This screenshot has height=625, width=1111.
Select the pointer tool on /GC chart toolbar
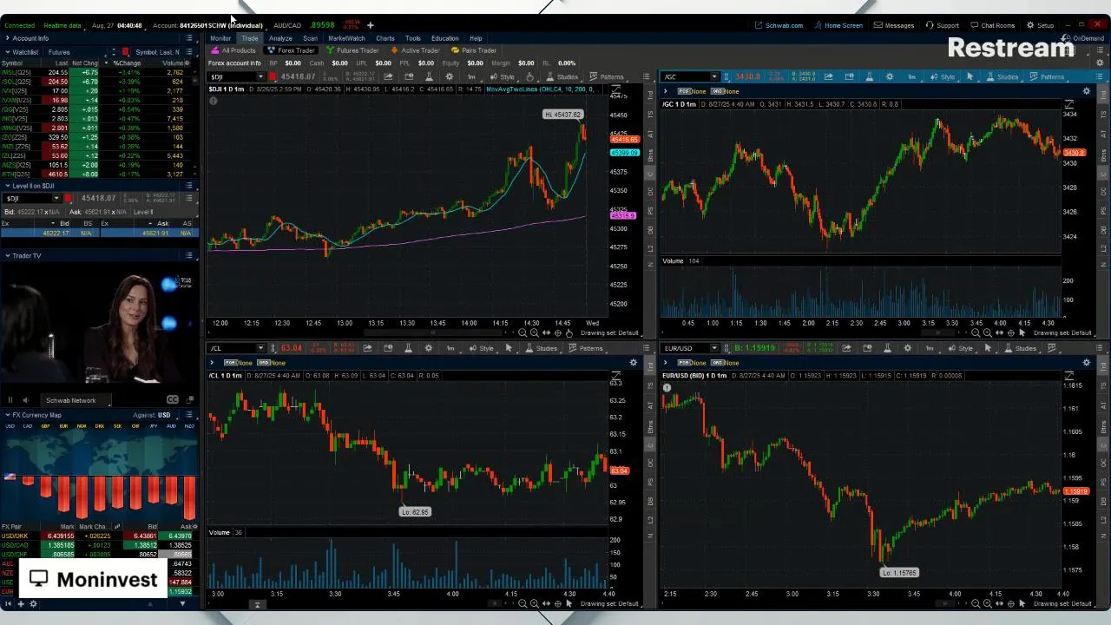coord(970,76)
